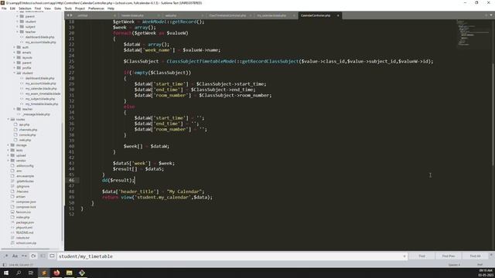Viewport: 495px width, 278px height.
Task: Open the Edit menu
Action: [12, 8]
